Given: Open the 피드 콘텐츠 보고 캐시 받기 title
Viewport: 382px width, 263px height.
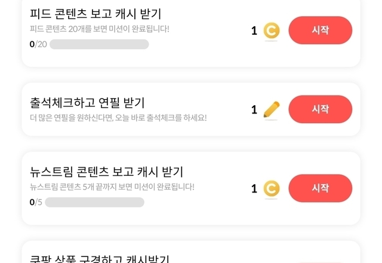Looking at the screenshot, I should tap(95, 14).
